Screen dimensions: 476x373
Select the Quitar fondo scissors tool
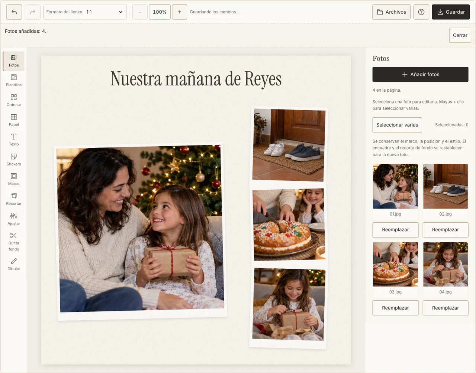[14, 242]
